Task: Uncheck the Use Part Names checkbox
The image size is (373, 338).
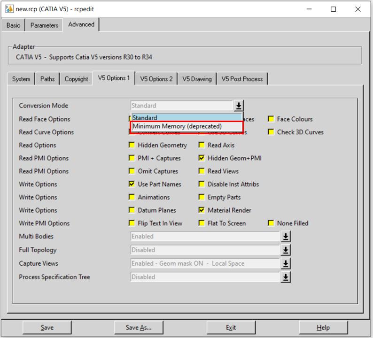Action: [132, 184]
